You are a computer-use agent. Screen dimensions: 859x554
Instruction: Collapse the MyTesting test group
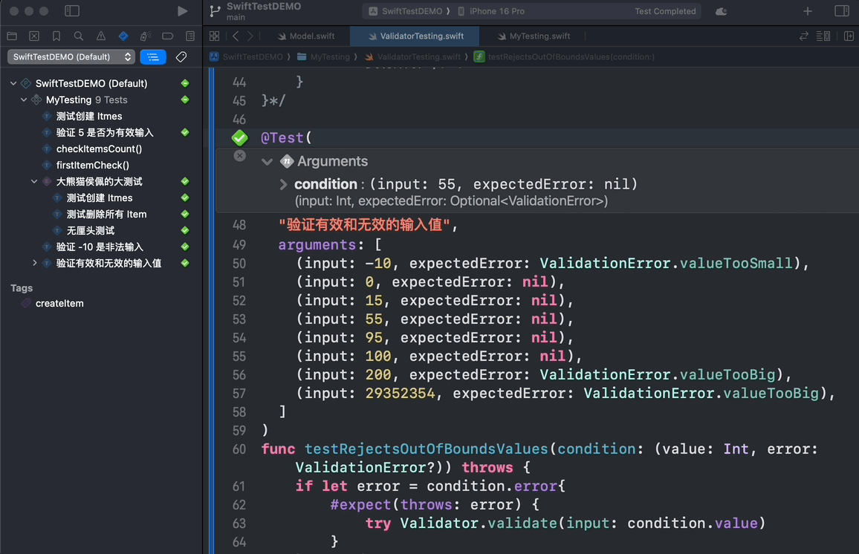24,100
